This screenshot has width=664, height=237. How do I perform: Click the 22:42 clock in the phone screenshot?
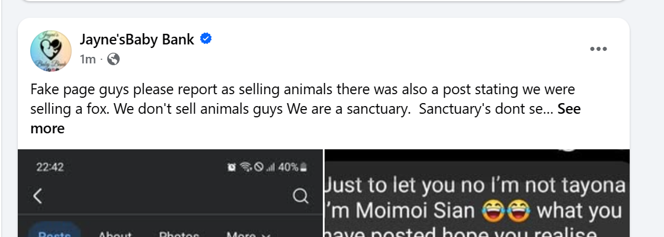[50, 168]
